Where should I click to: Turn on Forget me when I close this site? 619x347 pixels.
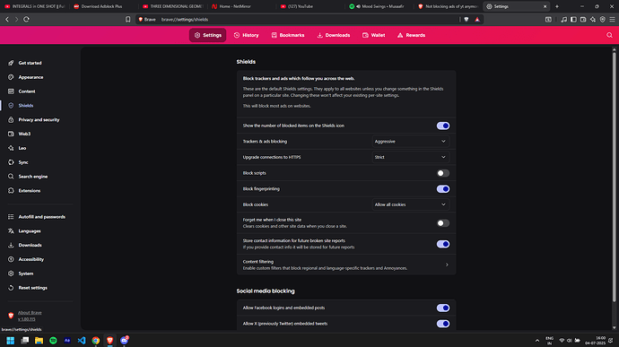click(443, 223)
